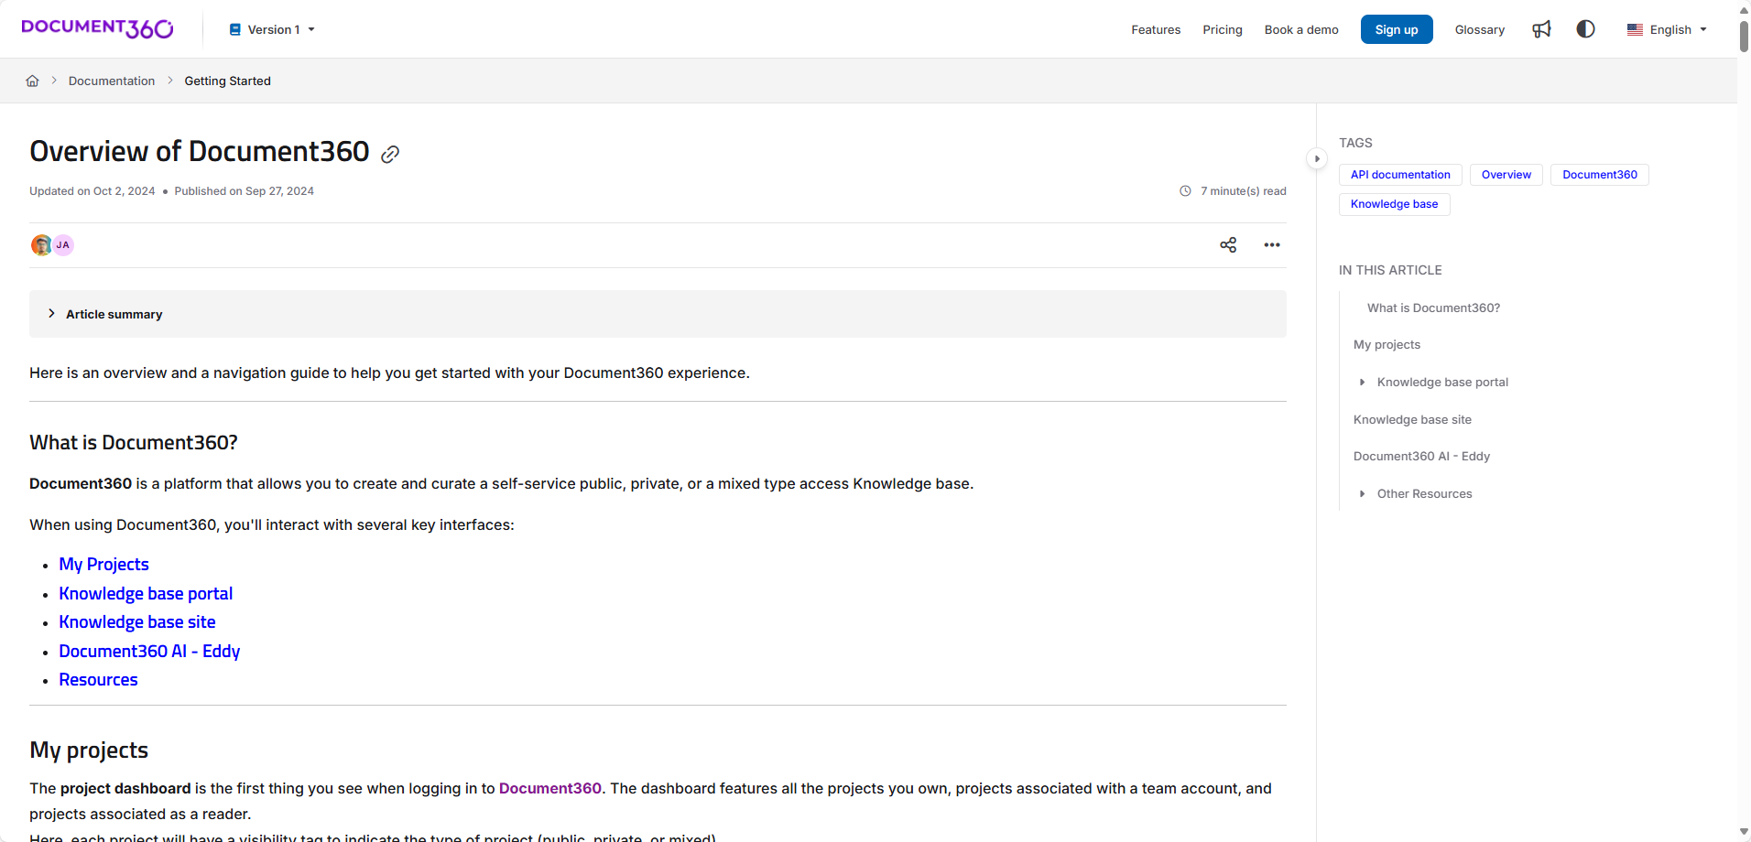Share the article via share icon
This screenshot has width=1751, height=842.
(1228, 244)
